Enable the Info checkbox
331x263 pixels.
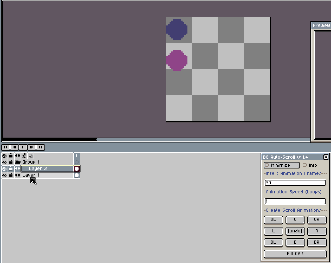[305, 165]
